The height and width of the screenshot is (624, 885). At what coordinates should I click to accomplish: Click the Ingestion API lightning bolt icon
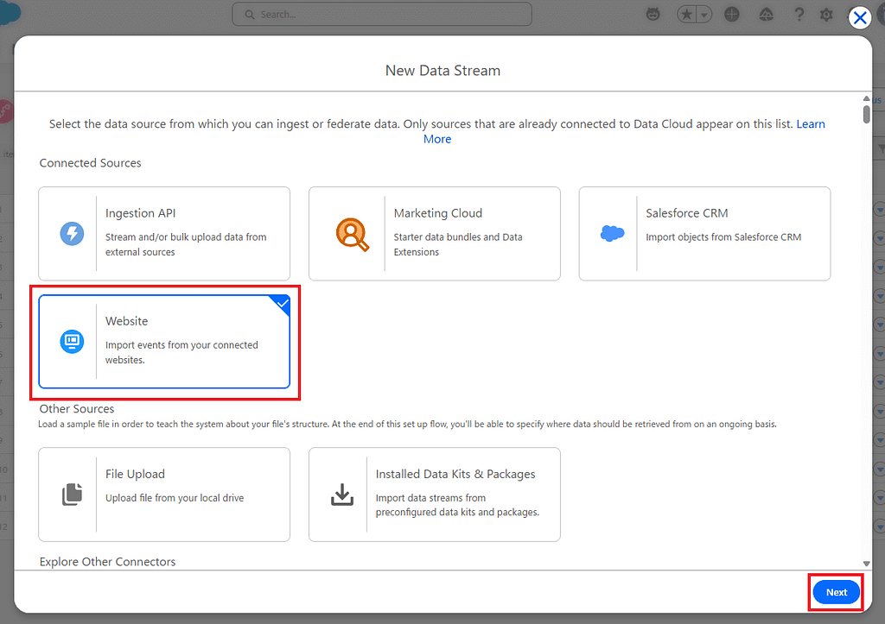pyautogui.click(x=73, y=233)
